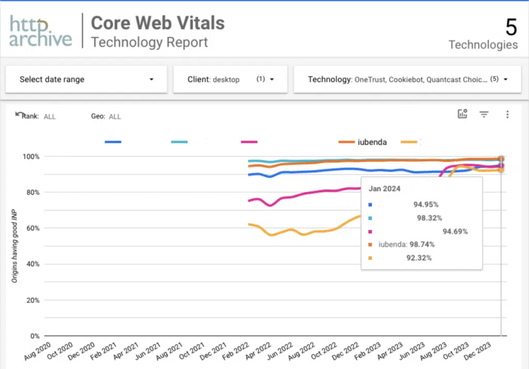Toggle the iubenda legend series
The width and height of the screenshot is (529, 369).
(x=362, y=142)
